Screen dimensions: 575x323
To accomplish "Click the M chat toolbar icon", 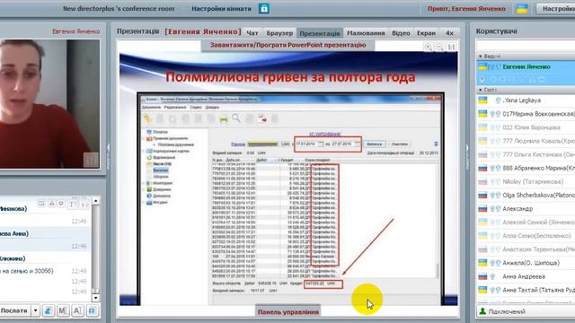I will click(x=63, y=311).
